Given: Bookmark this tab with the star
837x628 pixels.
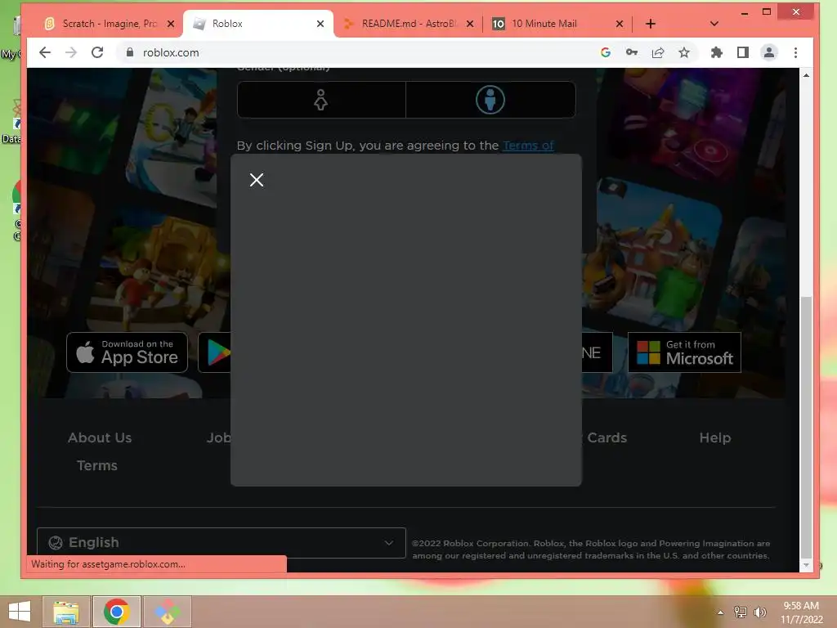Looking at the screenshot, I should [x=684, y=52].
